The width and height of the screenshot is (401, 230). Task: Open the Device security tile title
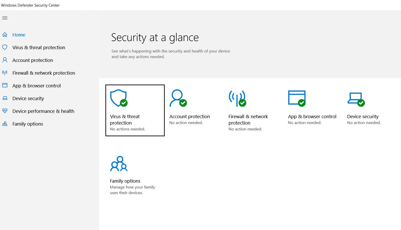pyautogui.click(x=363, y=116)
